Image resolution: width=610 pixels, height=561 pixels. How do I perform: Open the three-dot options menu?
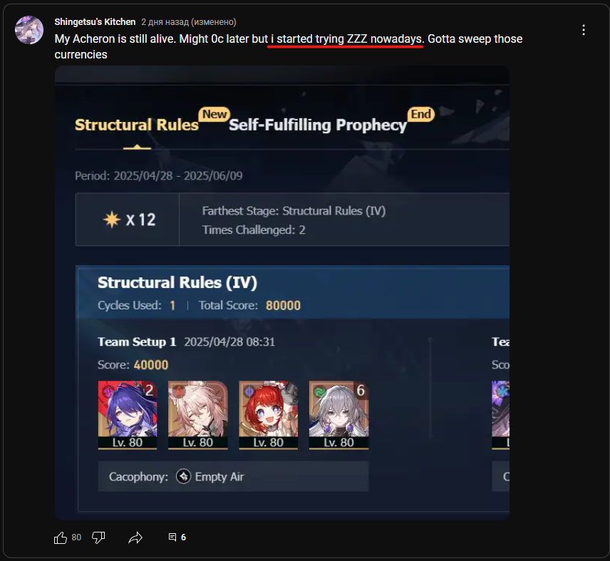point(584,30)
